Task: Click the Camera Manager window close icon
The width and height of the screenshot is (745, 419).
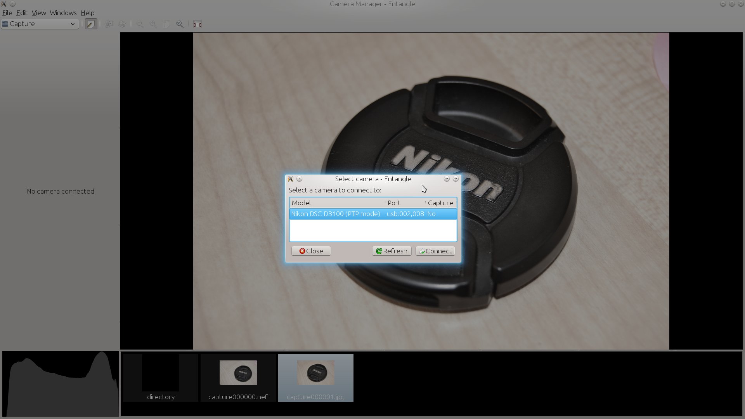Action: tap(740, 4)
